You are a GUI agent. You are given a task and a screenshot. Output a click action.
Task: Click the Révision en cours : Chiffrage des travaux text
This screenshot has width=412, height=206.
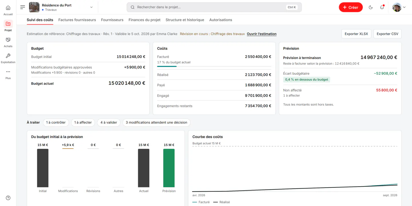click(x=212, y=34)
